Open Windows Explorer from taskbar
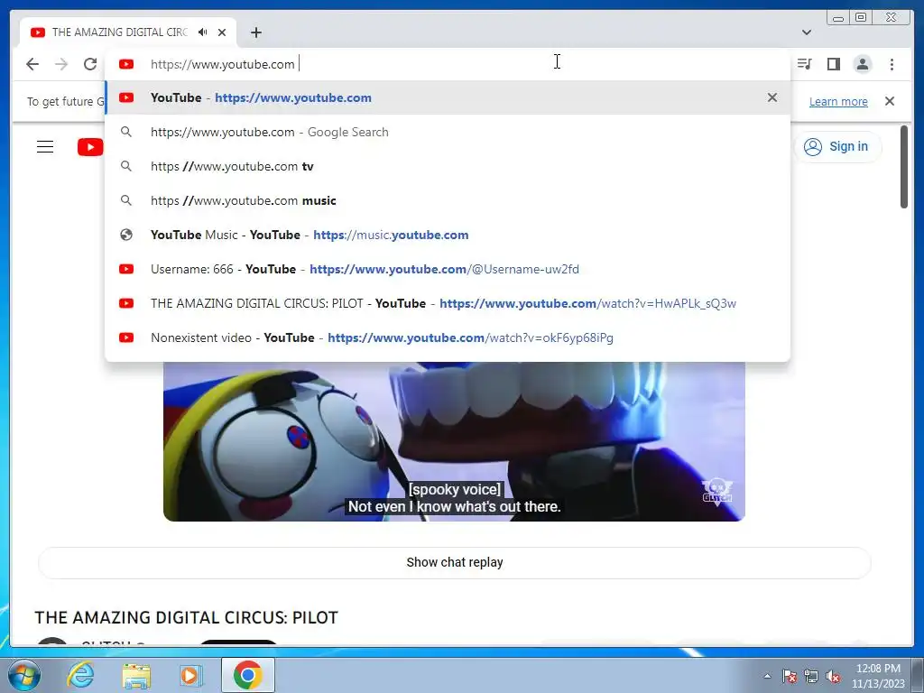Image resolution: width=924 pixels, height=693 pixels. [136, 675]
